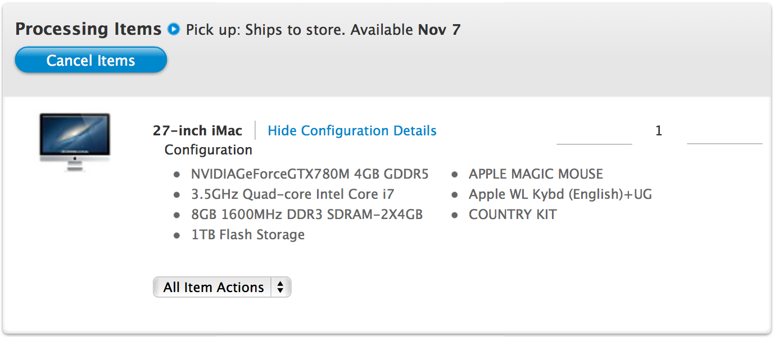Click the blue arrow icon beside Processing Items
Viewport: 774px width, 337px height.
point(174,29)
